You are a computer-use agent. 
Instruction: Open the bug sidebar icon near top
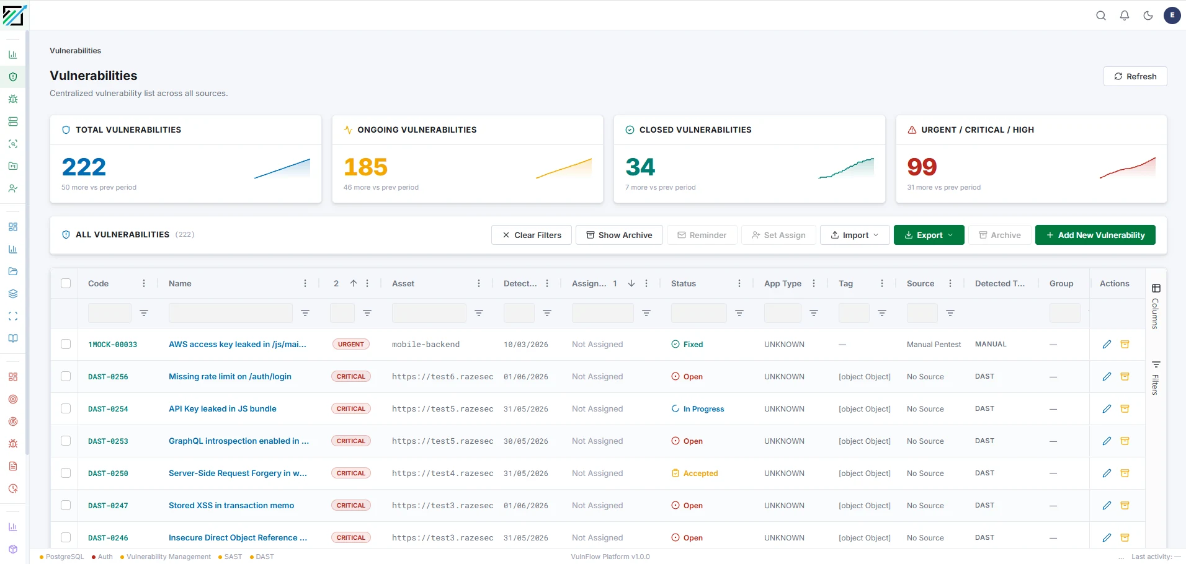13,99
